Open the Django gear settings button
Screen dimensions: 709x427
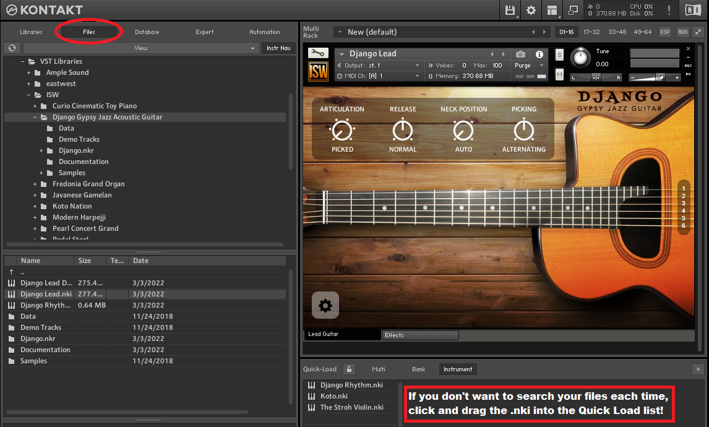pos(325,305)
